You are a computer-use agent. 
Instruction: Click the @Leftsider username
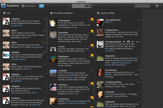coord(62,71)
